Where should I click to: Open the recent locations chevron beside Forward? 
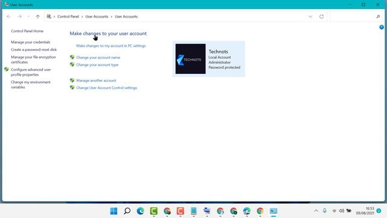(x=28, y=16)
